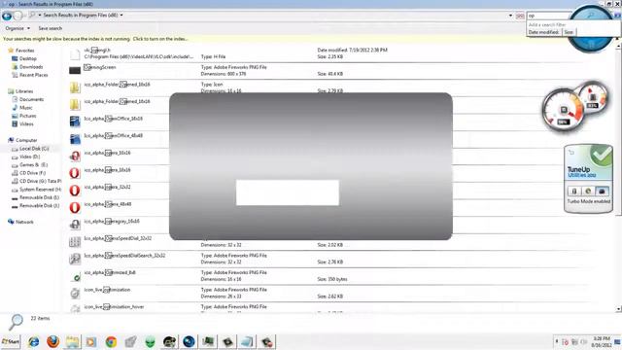Select the ico_alpha_Optimized_8x8 file name
The height and width of the screenshot is (350, 622).
coord(110,272)
